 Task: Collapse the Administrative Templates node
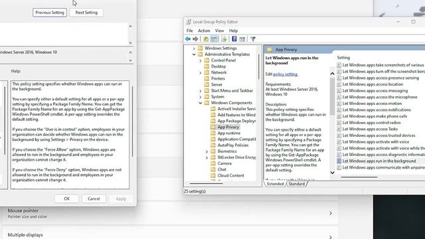click(194, 54)
